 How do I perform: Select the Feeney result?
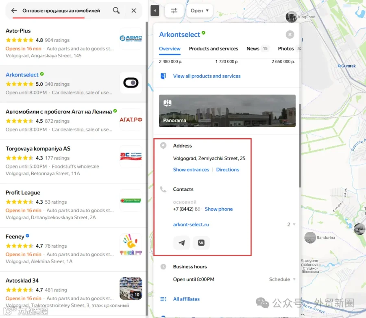(x=73, y=249)
